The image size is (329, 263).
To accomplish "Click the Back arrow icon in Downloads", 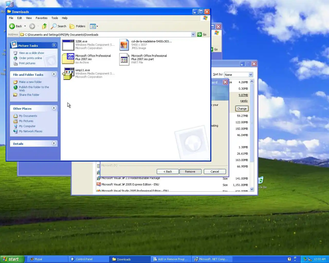I will click(x=12, y=26).
